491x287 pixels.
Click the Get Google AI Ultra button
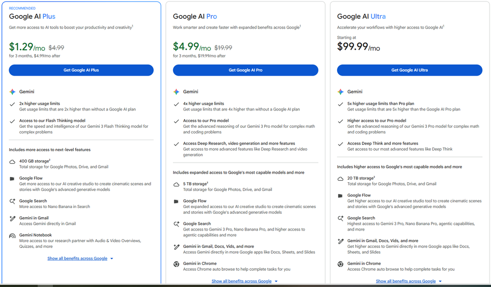409,70
